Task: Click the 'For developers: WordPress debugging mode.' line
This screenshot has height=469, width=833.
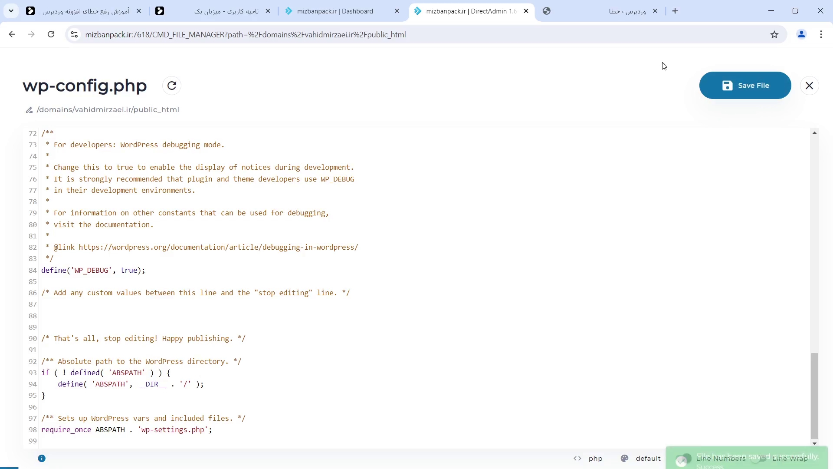Action: tap(135, 145)
